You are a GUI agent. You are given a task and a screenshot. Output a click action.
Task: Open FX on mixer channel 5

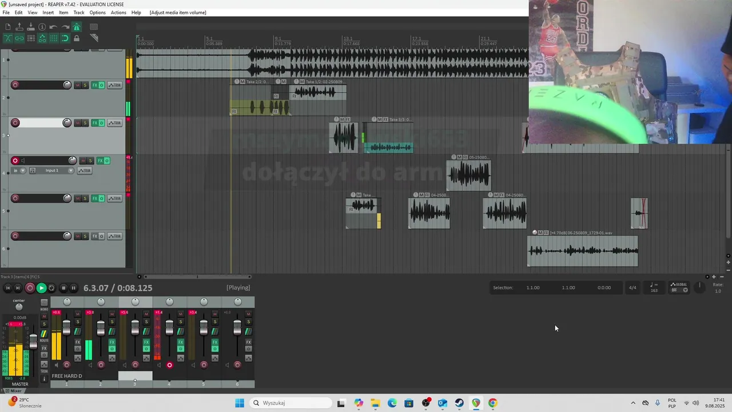214,342
